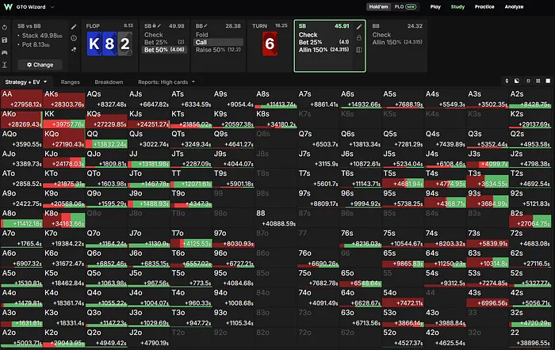Select the 88 hand cell
This screenshot has height=350, width=555.
click(x=276, y=218)
